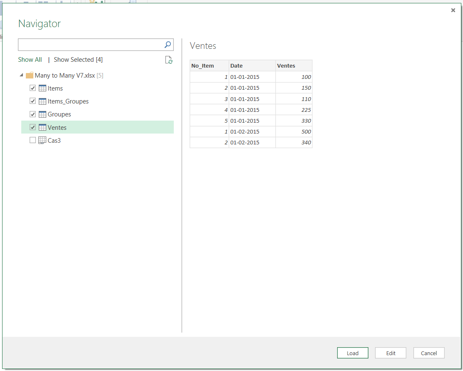Deselect the Ventes checkbox
463x371 pixels.
[33, 127]
